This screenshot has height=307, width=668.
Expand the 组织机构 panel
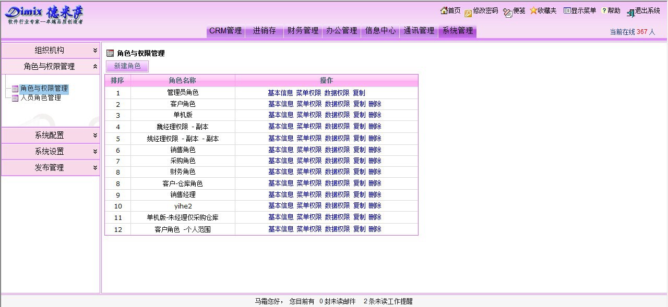pos(50,49)
